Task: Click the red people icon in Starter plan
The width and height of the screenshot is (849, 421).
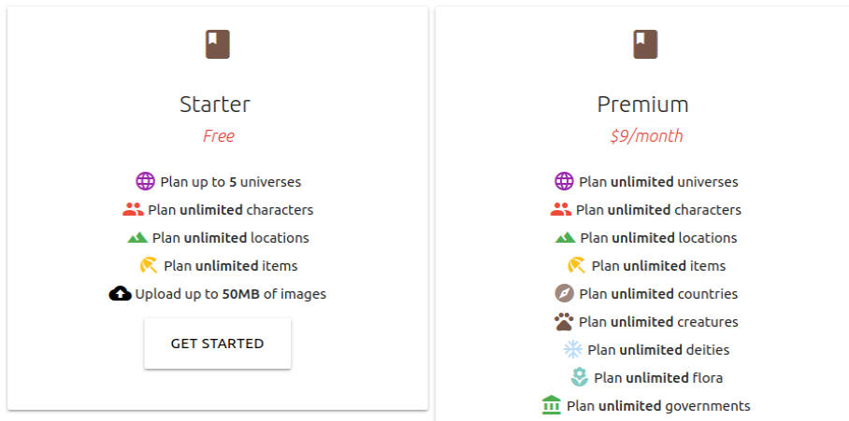Action: click(x=132, y=210)
